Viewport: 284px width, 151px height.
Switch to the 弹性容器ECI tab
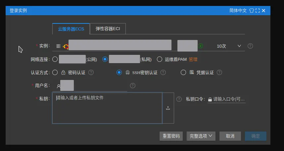pos(108,29)
